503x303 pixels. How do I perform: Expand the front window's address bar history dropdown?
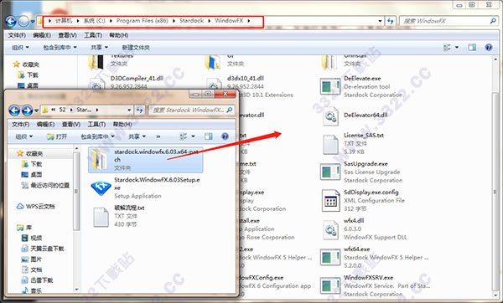(129, 110)
